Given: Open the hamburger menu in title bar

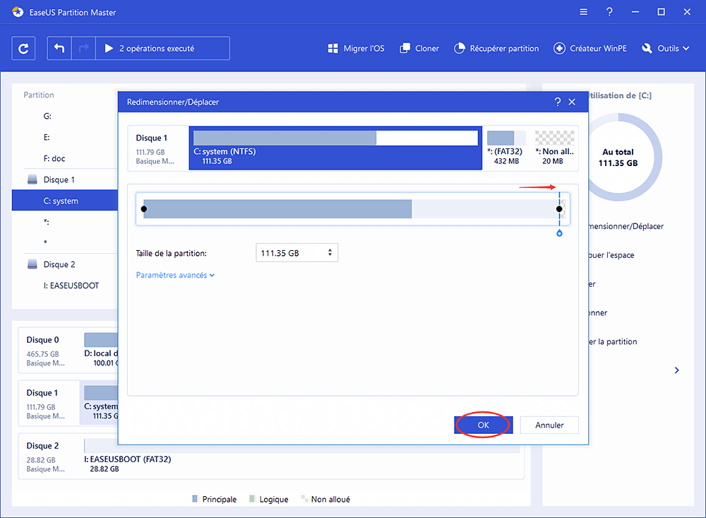Looking at the screenshot, I should [583, 12].
